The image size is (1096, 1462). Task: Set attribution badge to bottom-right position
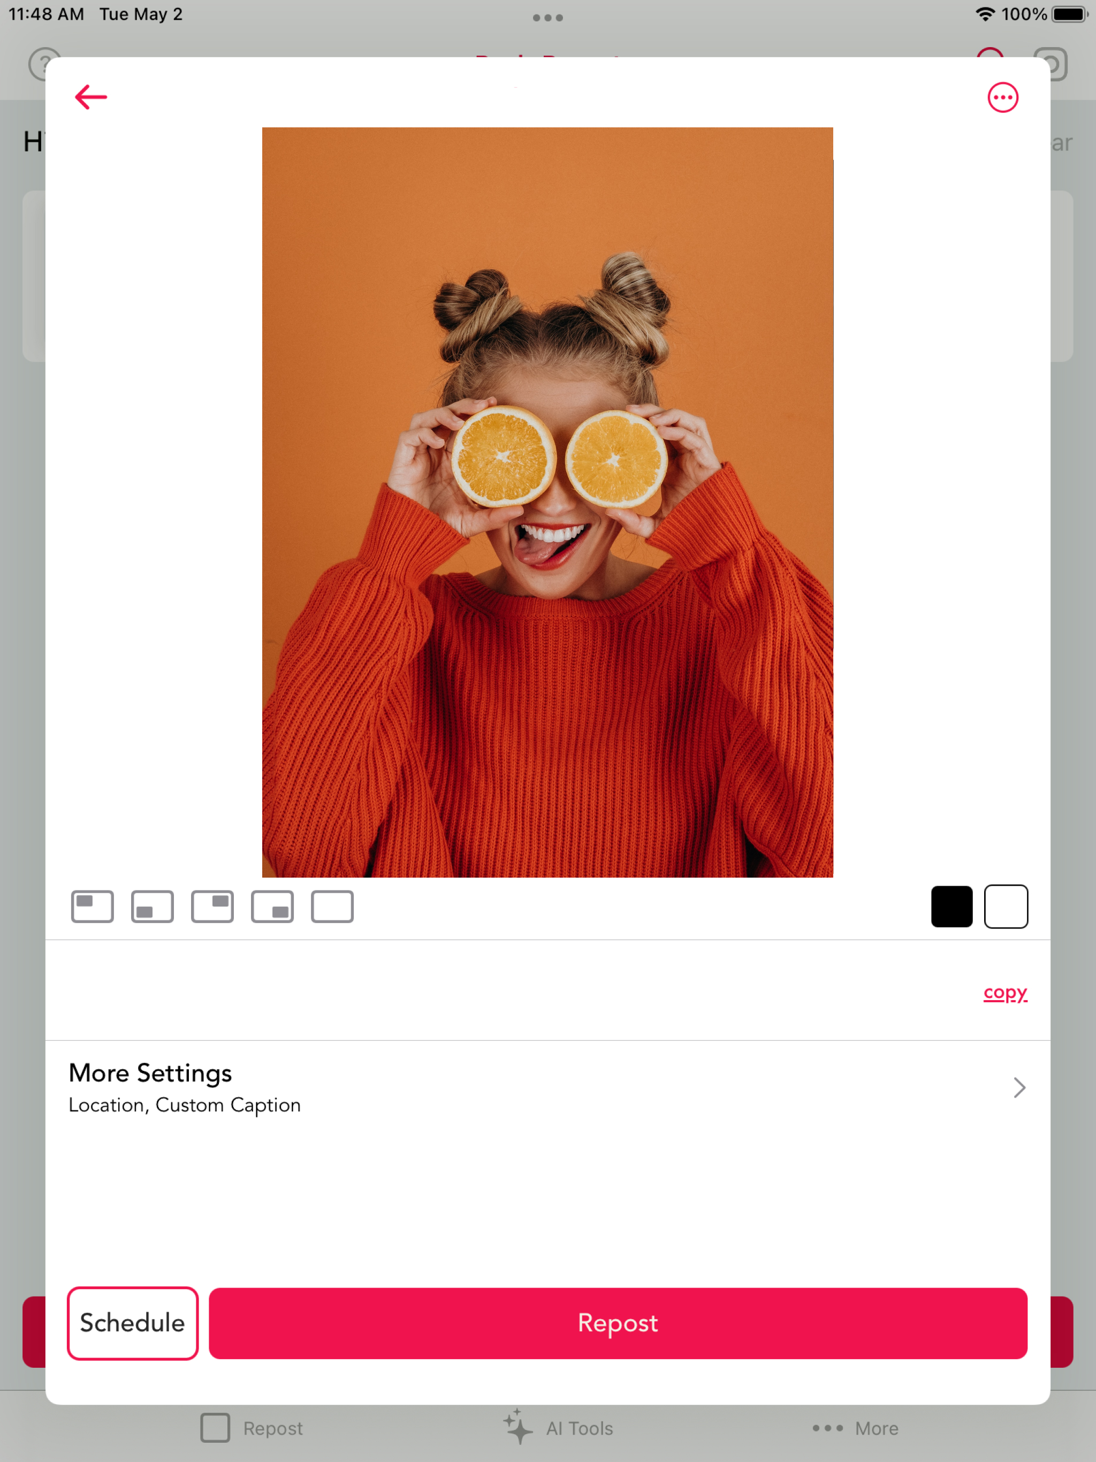tap(272, 906)
